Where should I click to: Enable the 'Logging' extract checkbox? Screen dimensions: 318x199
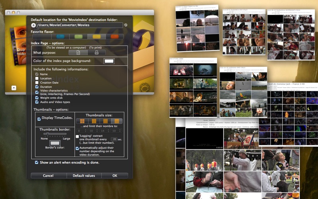[77, 137]
